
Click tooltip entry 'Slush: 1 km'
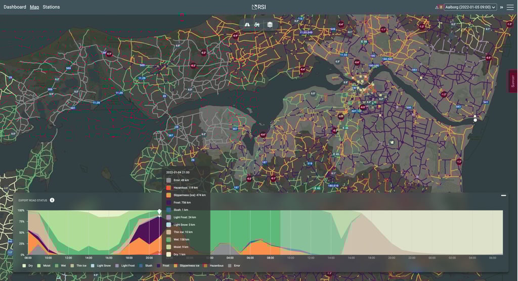[x=181, y=210]
